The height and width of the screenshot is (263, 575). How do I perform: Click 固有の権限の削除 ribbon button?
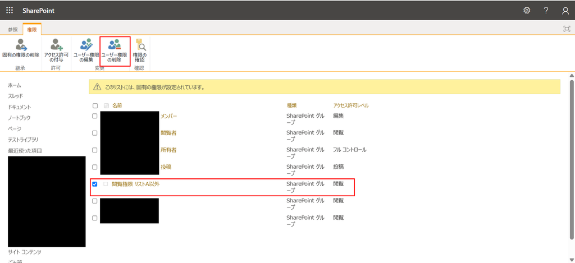tap(21, 49)
